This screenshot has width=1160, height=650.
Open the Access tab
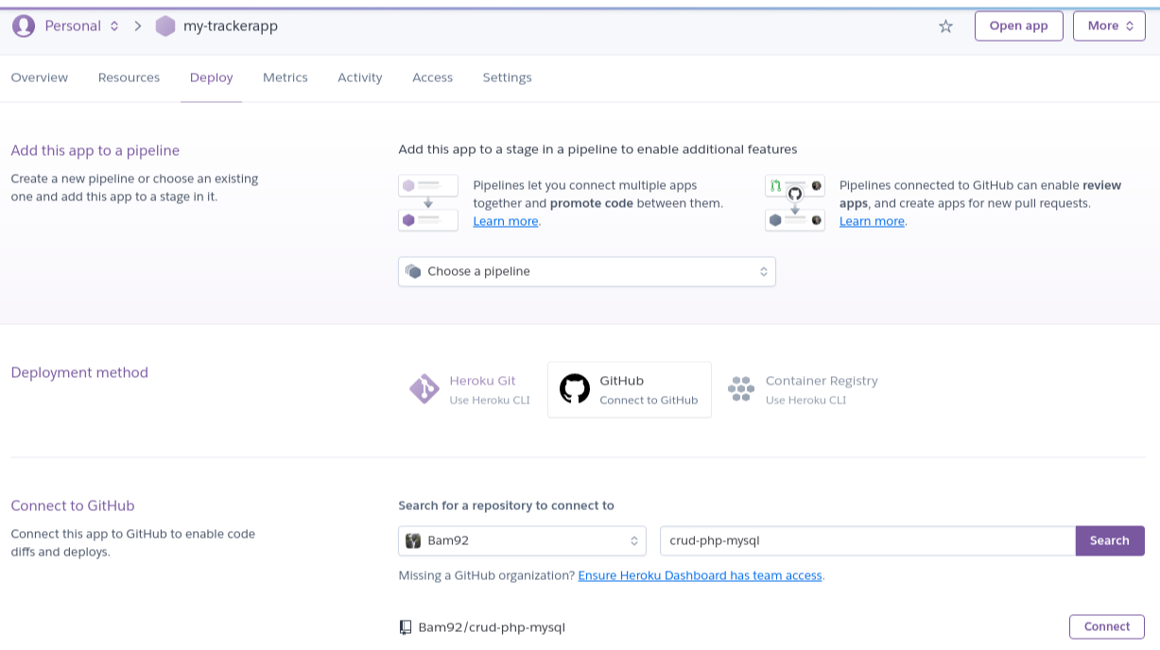click(433, 77)
